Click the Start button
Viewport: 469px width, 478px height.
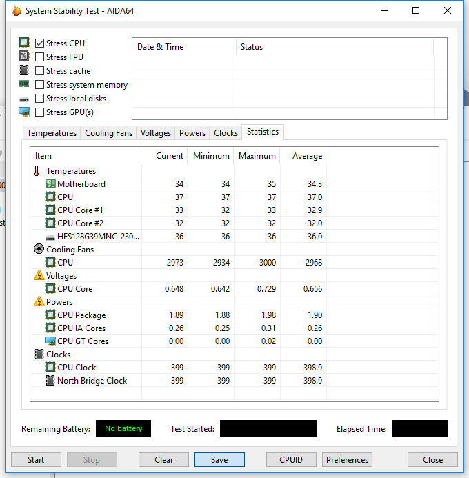point(36,459)
